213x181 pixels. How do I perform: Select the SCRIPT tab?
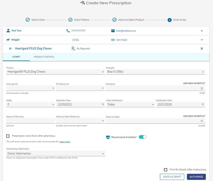[16, 57]
